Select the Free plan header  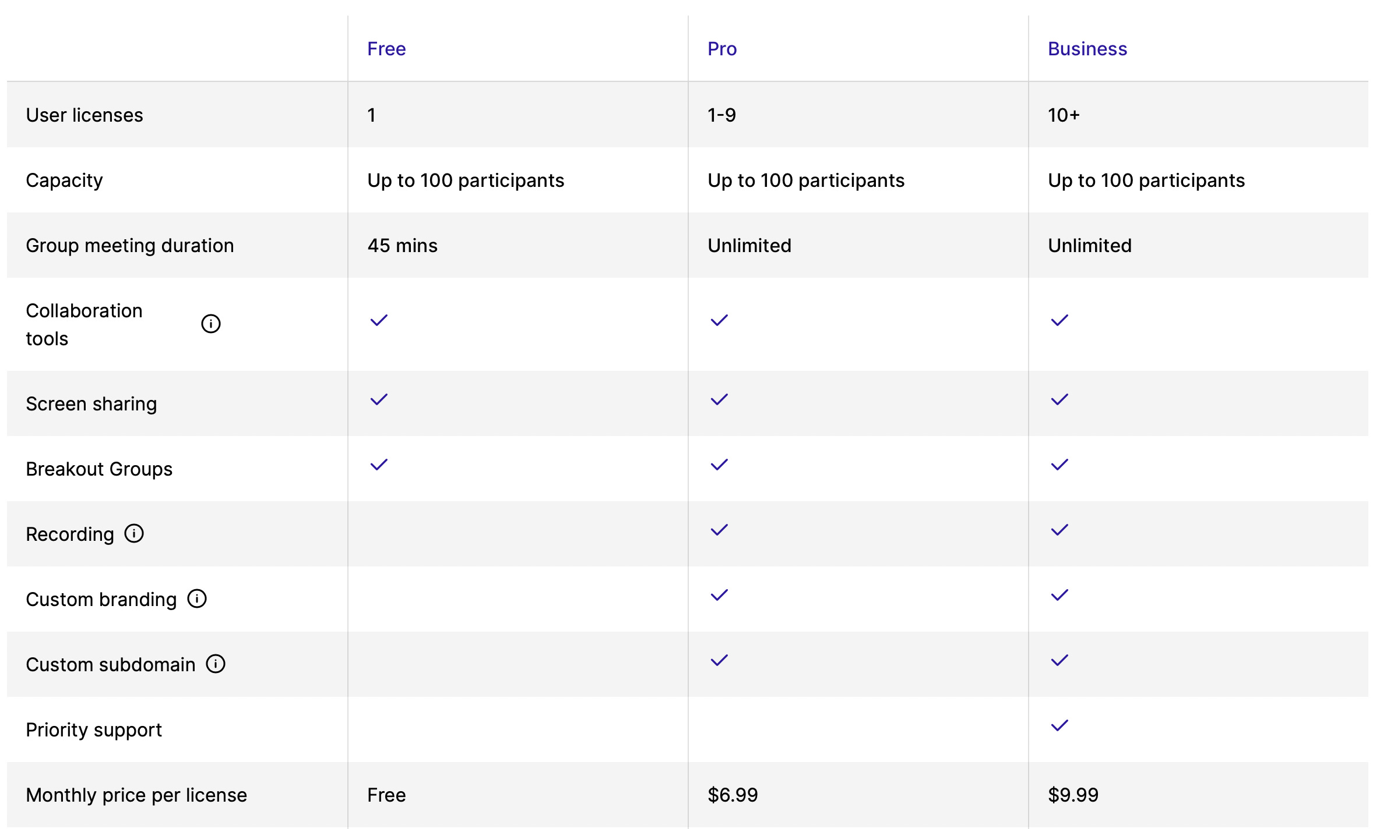pyautogui.click(x=386, y=49)
